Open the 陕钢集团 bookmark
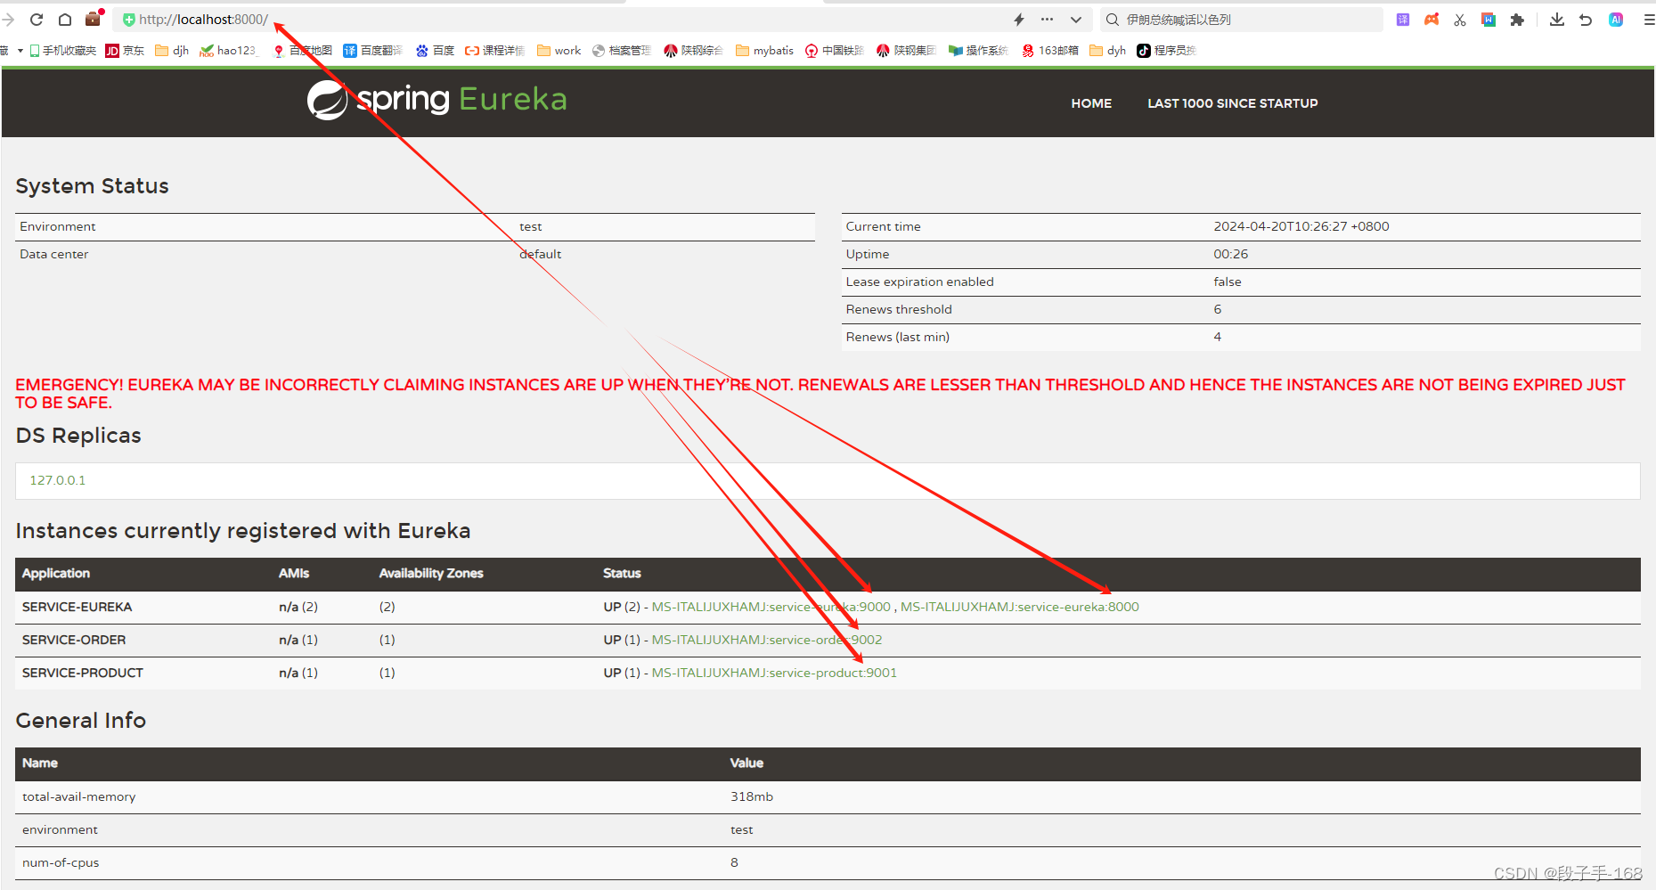1656x890 pixels. pyautogui.click(x=906, y=51)
